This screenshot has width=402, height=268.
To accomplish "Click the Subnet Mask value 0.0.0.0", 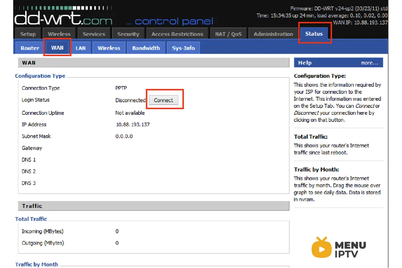I will point(124,136).
